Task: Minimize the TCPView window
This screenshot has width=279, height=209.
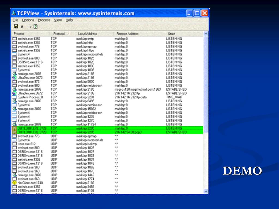Action: click(190, 13)
